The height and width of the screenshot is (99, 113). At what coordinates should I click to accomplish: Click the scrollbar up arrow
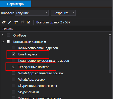(x=110, y=34)
